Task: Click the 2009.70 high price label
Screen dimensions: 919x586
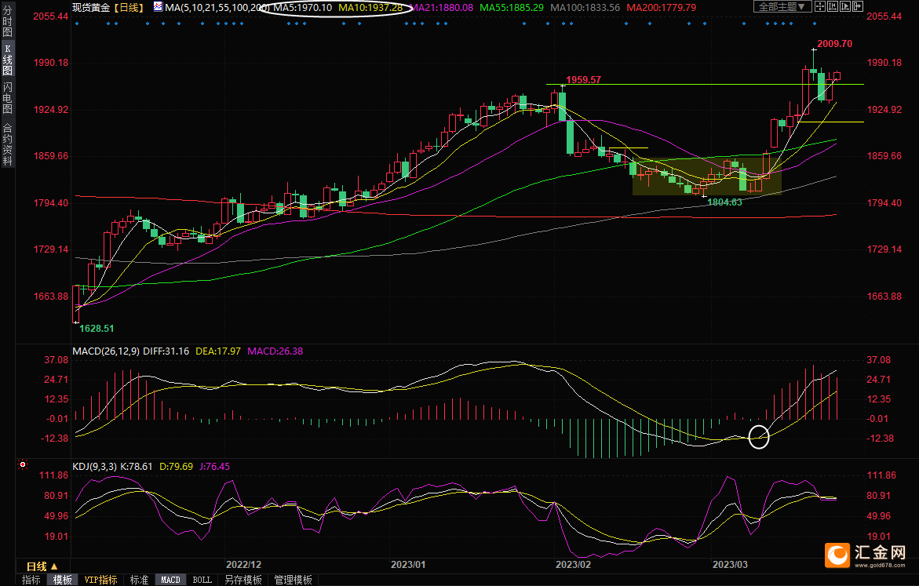Action: pyautogui.click(x=834, y=44)
